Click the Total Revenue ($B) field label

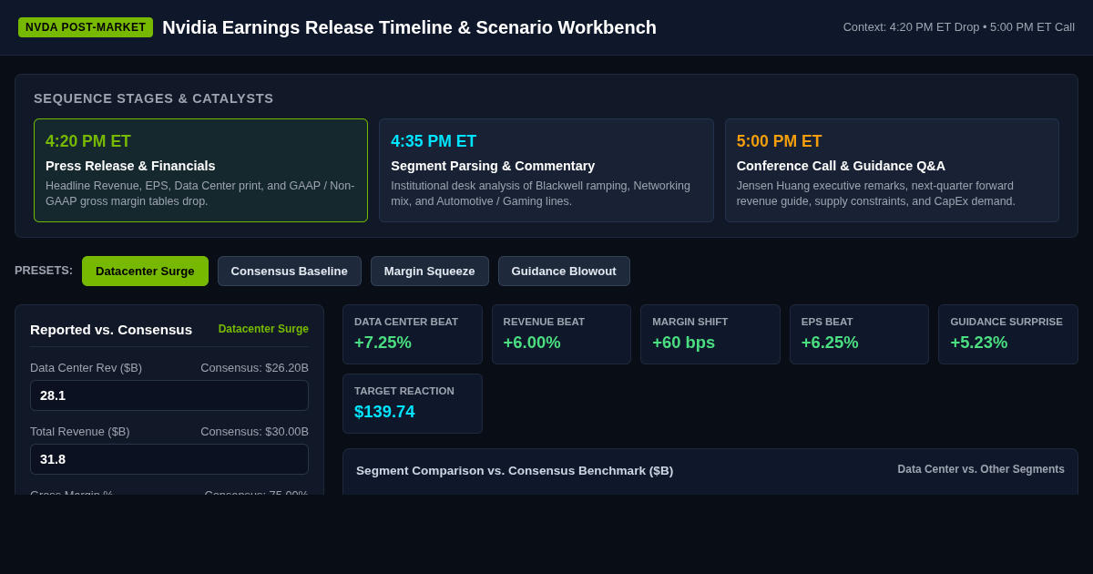click(x=80, y=432)
